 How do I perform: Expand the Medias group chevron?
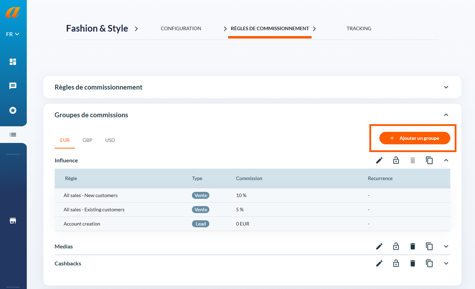(446, 246)
